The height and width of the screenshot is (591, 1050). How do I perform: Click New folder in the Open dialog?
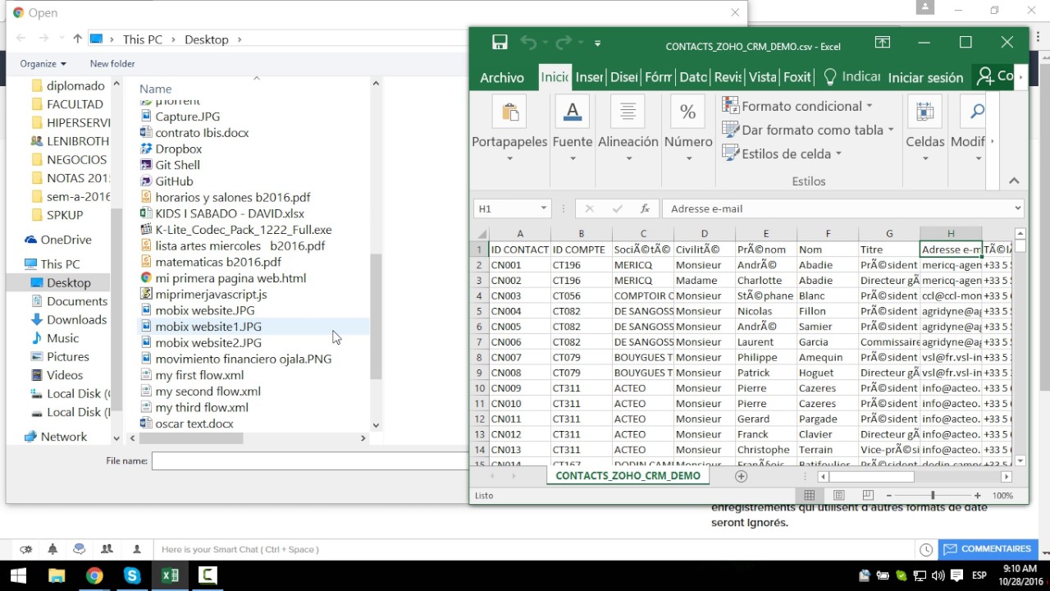click(112, 63)
